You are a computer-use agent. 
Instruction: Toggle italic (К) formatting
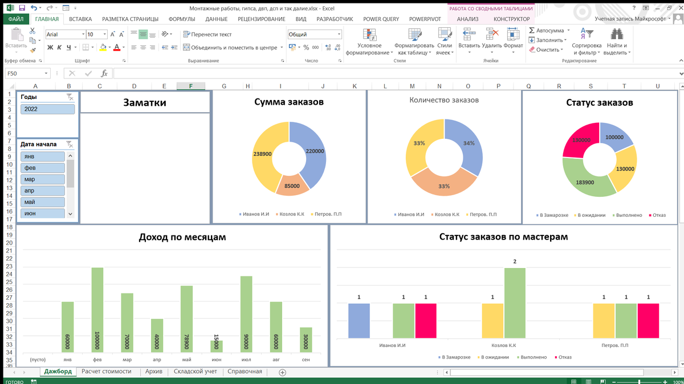[x=59, y=48]
